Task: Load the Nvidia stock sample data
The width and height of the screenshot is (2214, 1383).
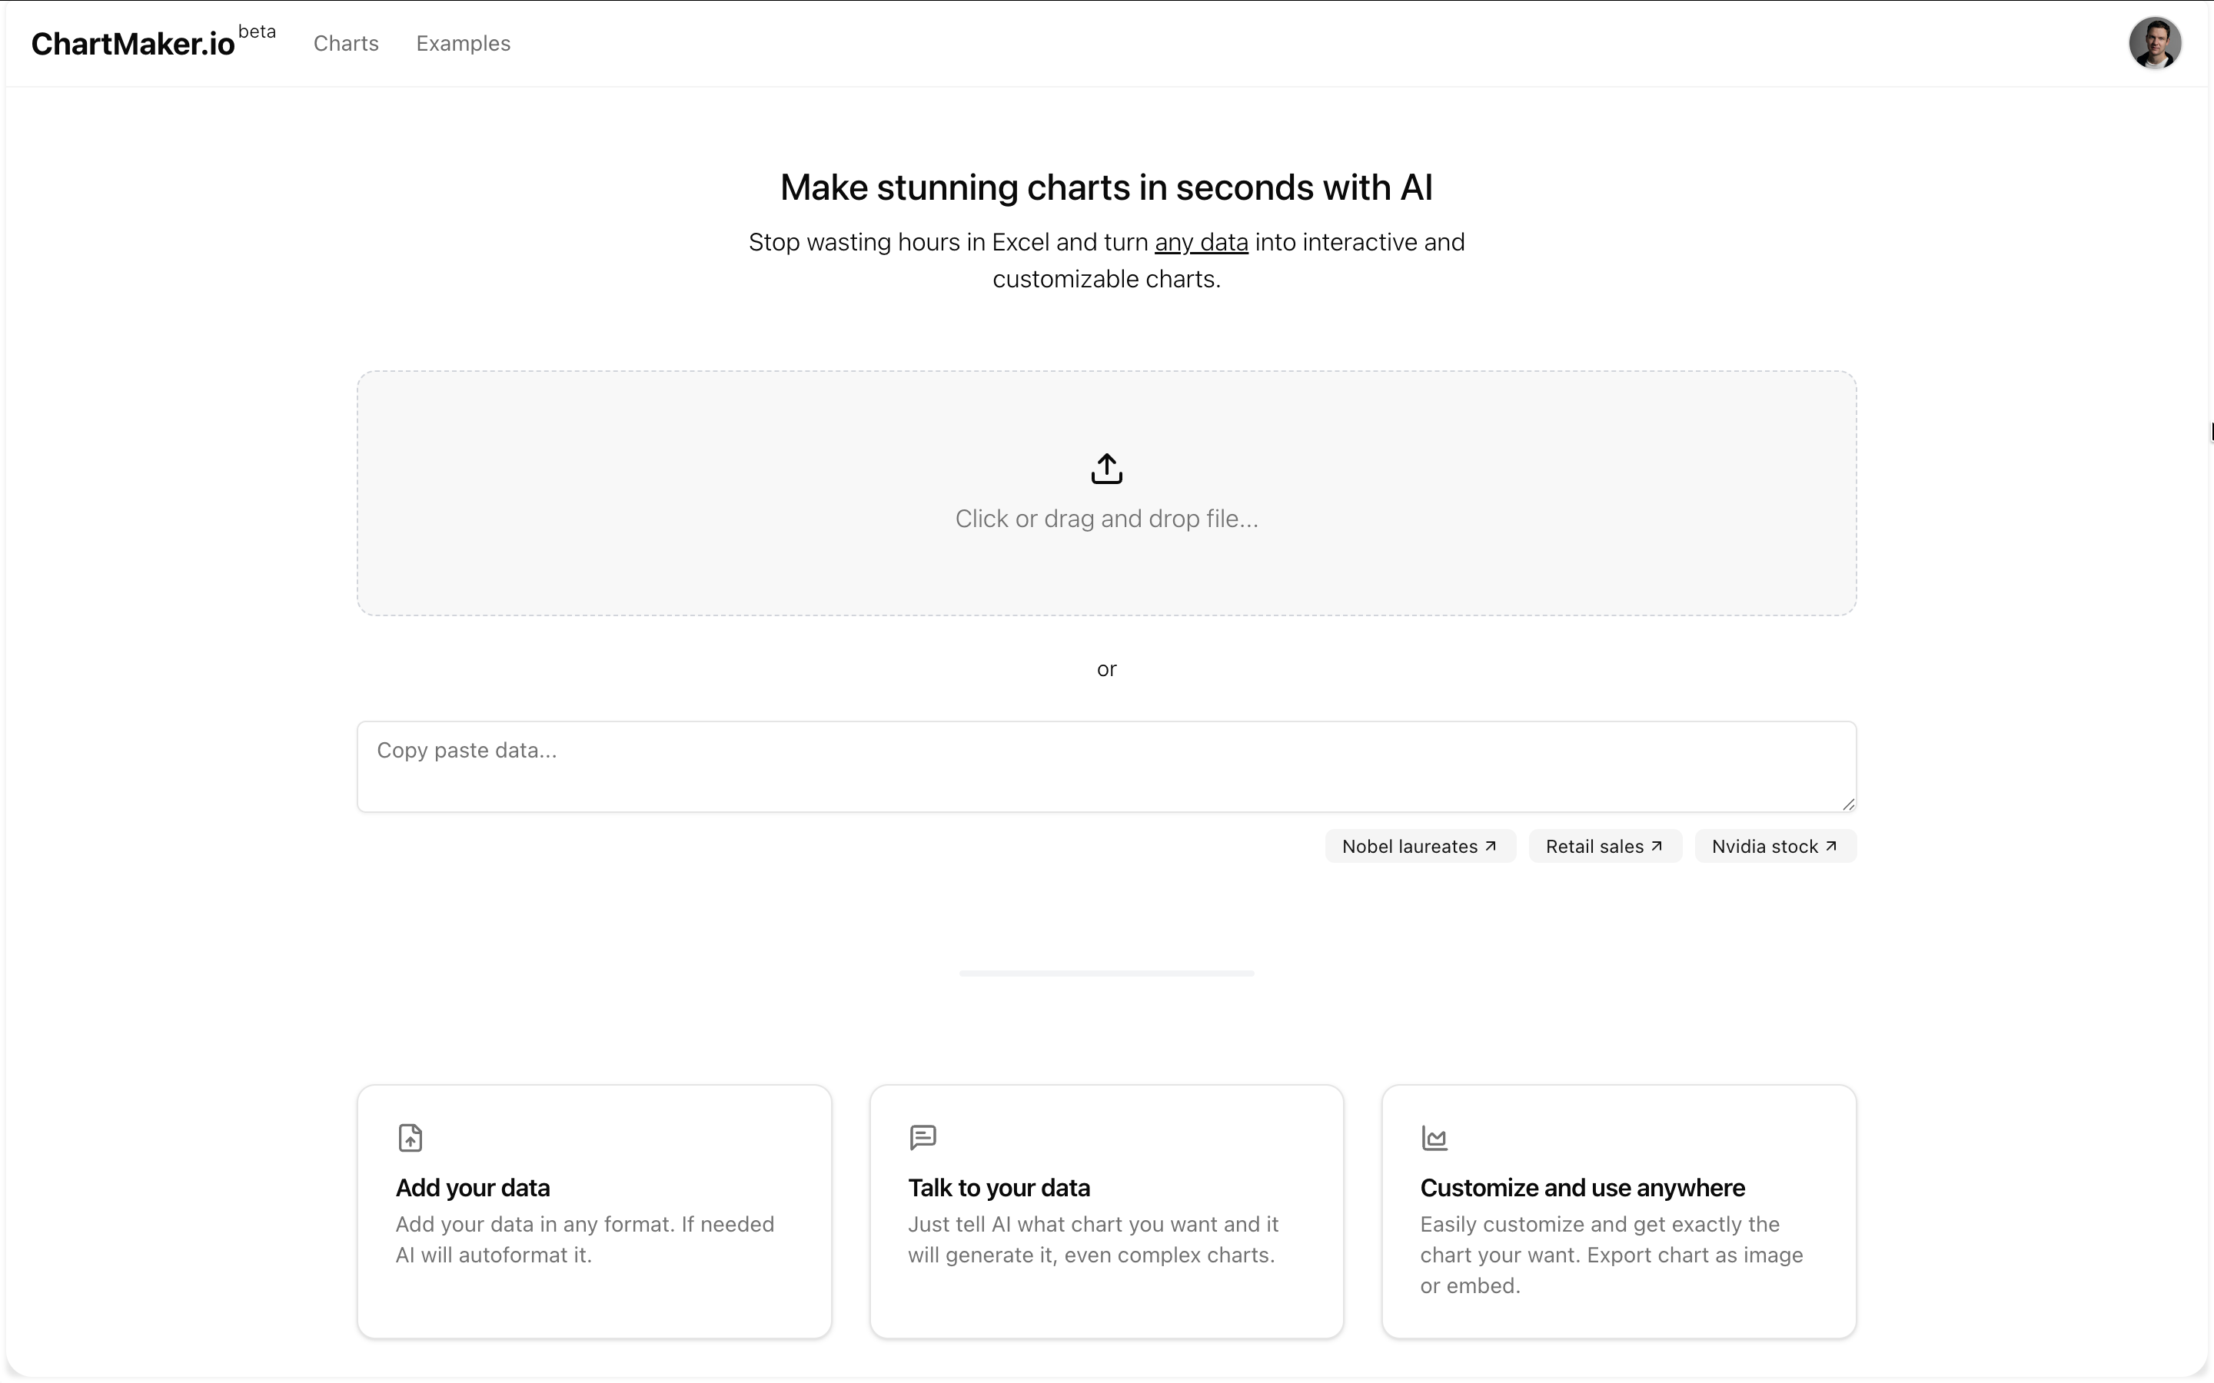Action: 1775,846
